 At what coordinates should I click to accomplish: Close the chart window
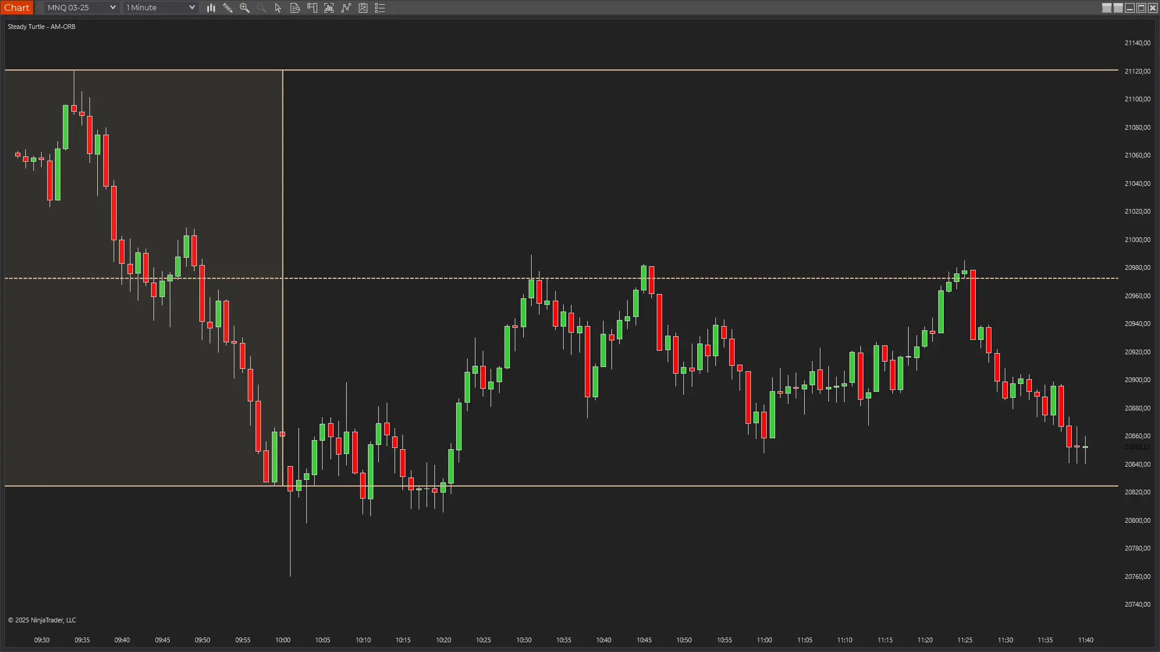(x=1153, y=8)
